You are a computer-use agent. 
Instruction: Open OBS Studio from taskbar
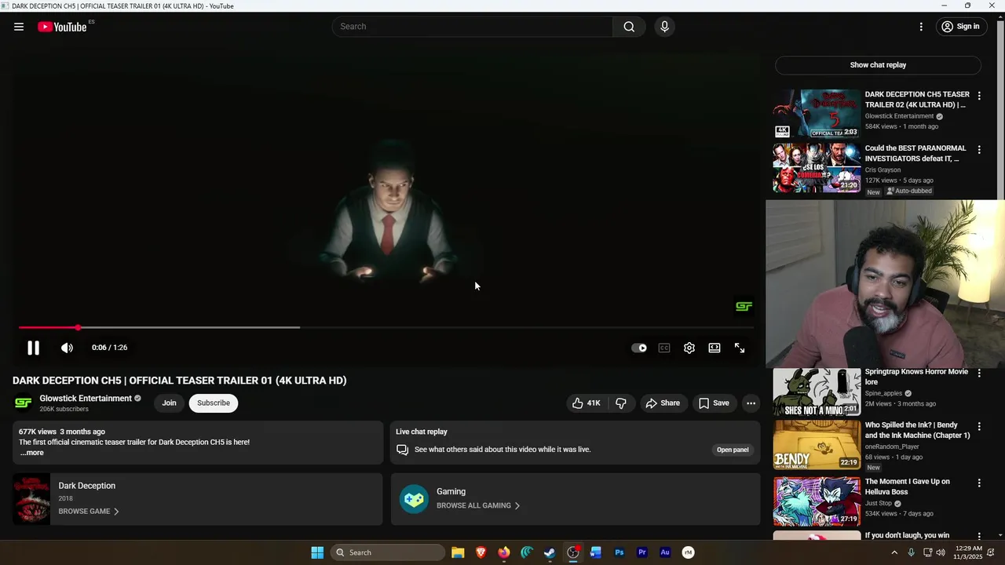pyautogui.click(x=573, y=552)
